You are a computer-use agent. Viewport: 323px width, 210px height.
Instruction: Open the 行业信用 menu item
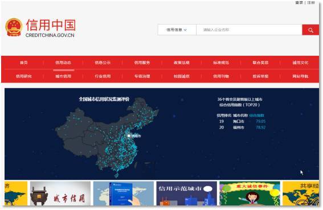click(x=103, y=76)
